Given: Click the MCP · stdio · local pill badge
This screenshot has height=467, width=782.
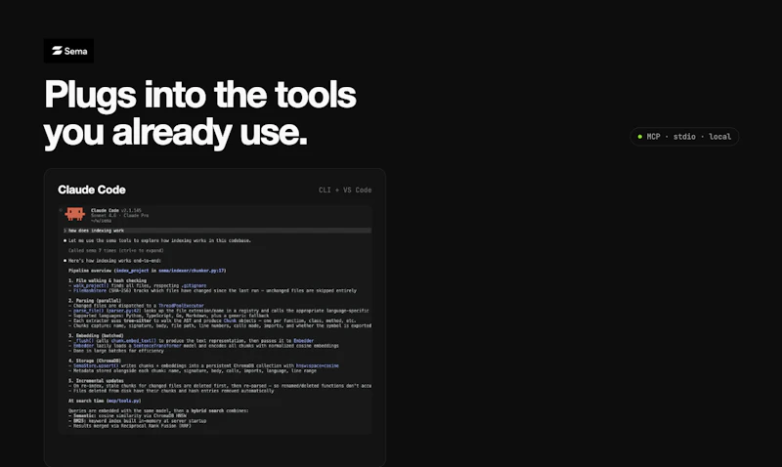Looking at the screenshot, I should (684, 137).
